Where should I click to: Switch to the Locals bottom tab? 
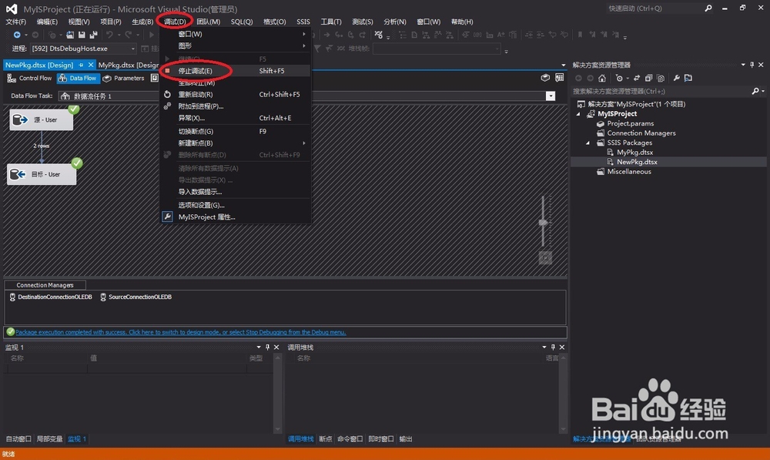click(x=49, y=439)
